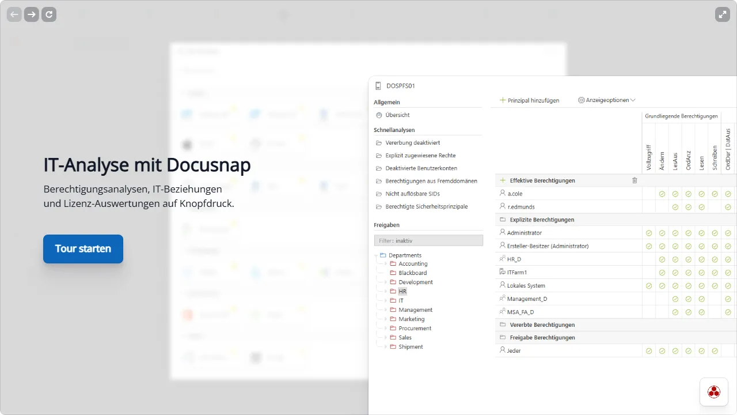Click the folder icon of Explizite Berechtigungen

click(503, 220)
